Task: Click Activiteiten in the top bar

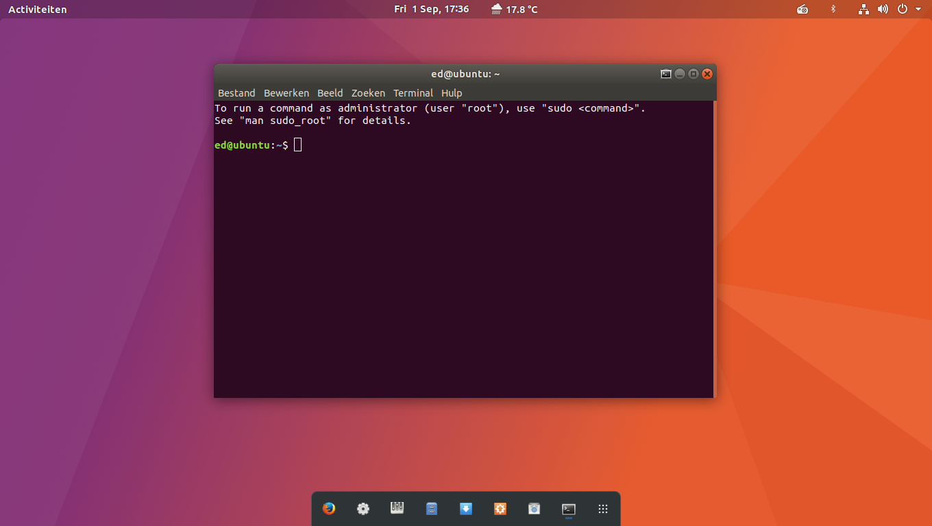Action: tap(38, 9)
